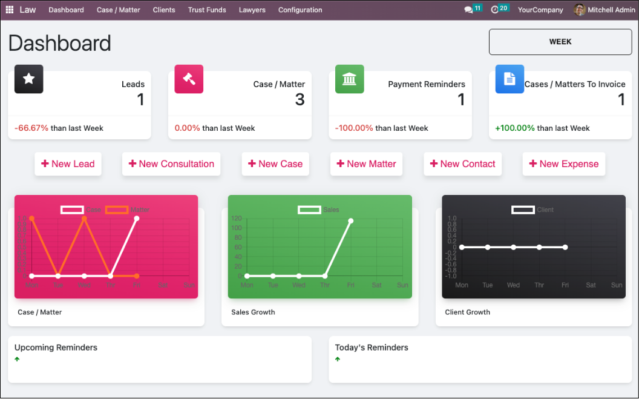Click Mitchell Admin avatar picture
The image size is (639, 399).
(x=579, y=10)
